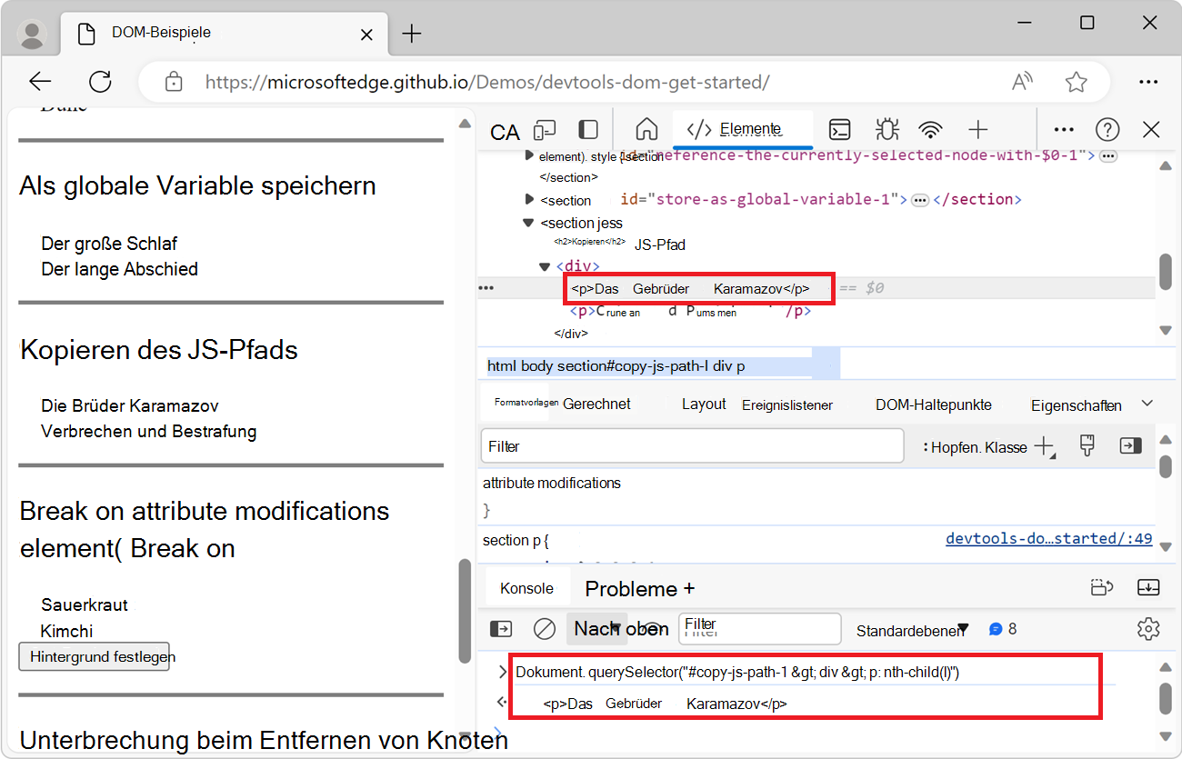
Task: Open the DevTools activity bar home icon
Action: coord(646,129)
